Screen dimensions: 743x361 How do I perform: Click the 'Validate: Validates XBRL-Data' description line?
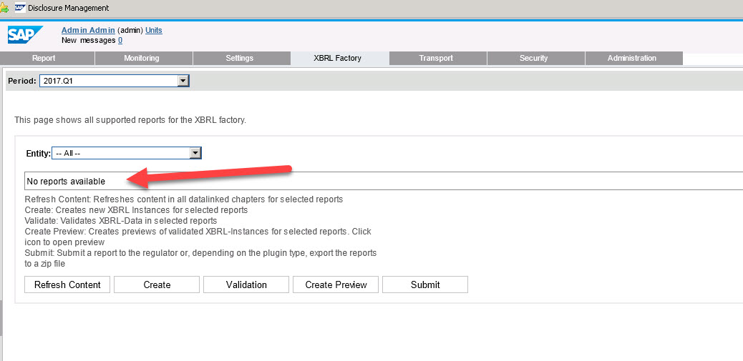pyautogui.click(x=121, y=220)
